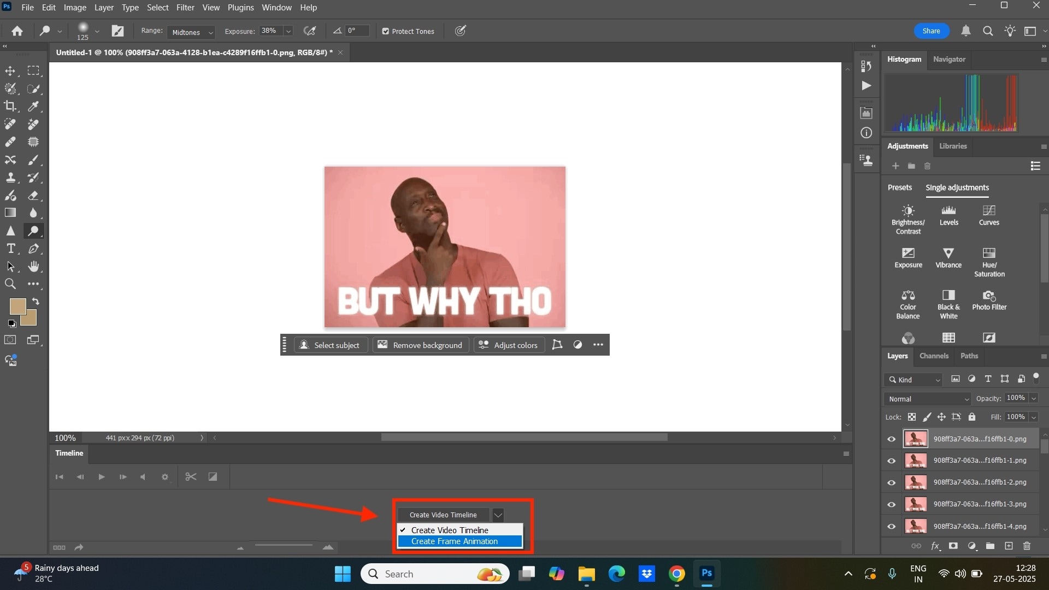The width and height of the screenshot is (1049, 590).
Task: Add a Brightness/Contrast adjustment
Action: (x=908, y=220)
